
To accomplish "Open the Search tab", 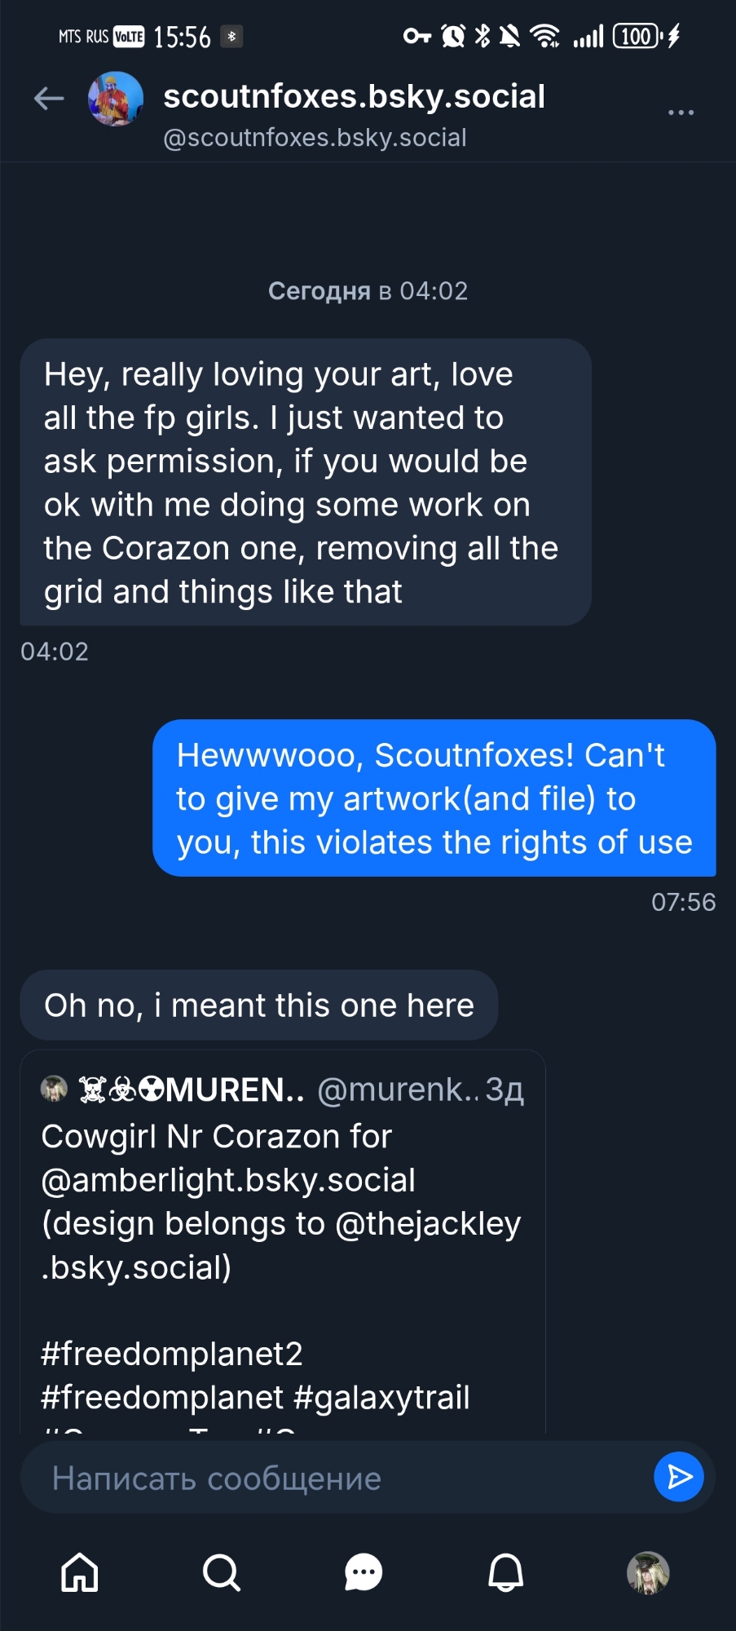I will (x=222, y=1572).
